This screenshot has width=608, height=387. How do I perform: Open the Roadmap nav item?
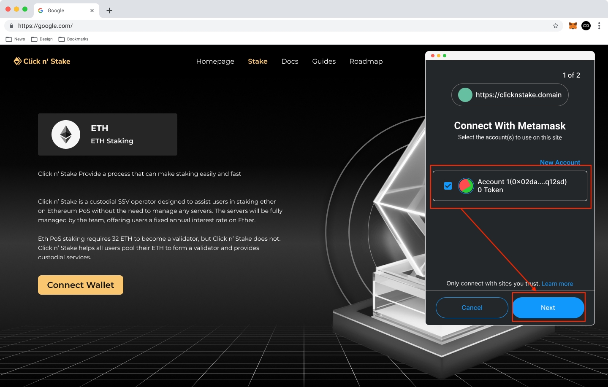(366, 61)
